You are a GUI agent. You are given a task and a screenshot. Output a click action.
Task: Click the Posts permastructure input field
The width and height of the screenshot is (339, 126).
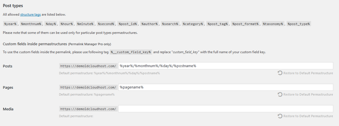(x=226, y=66)
